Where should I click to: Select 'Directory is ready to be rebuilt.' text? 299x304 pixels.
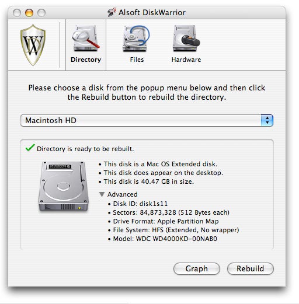click(85, 149)
